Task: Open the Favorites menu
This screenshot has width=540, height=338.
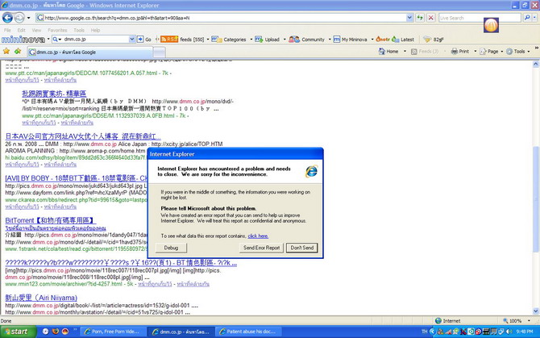Action: [57, 31]
